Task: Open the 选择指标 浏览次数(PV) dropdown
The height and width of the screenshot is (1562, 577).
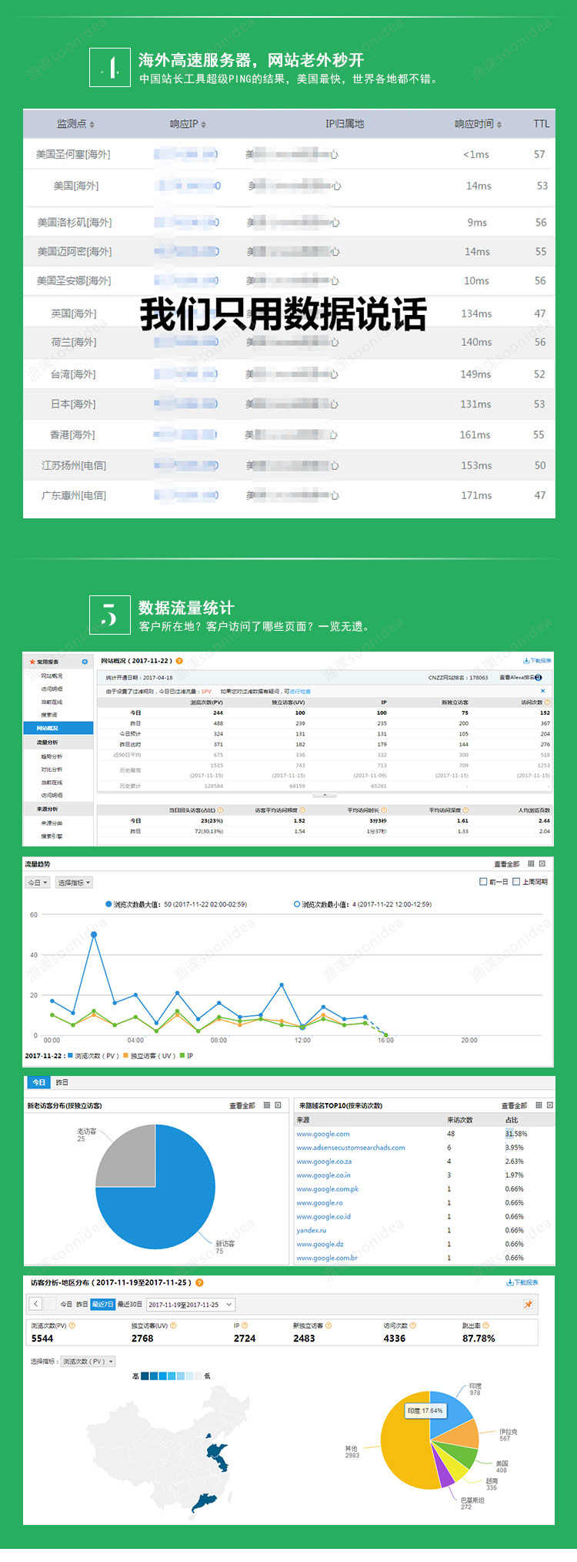Action: [x=88, y=1362]
